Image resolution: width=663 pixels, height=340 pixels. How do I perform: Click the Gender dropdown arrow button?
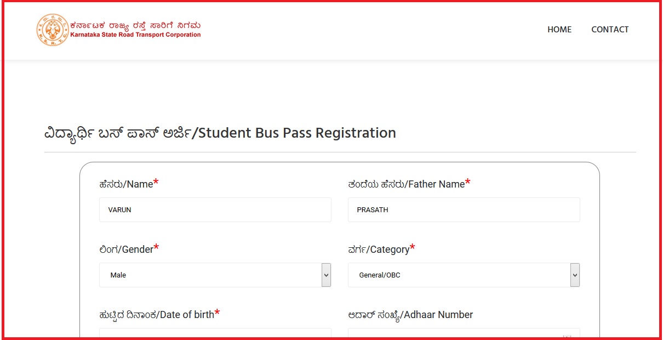click(327, 275)
